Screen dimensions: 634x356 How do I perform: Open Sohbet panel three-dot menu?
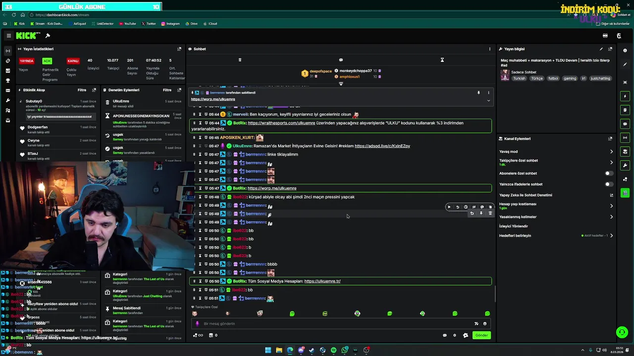click(490, 49)
